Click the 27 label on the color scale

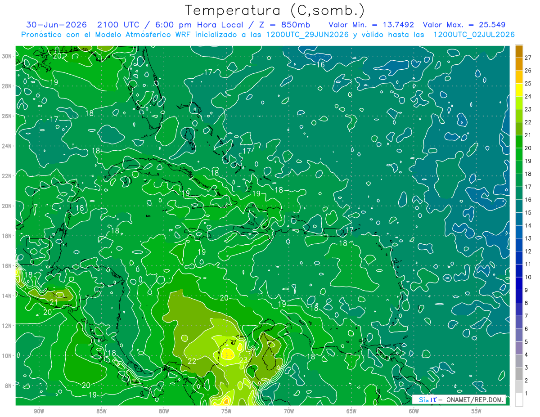tap(528, 57)
